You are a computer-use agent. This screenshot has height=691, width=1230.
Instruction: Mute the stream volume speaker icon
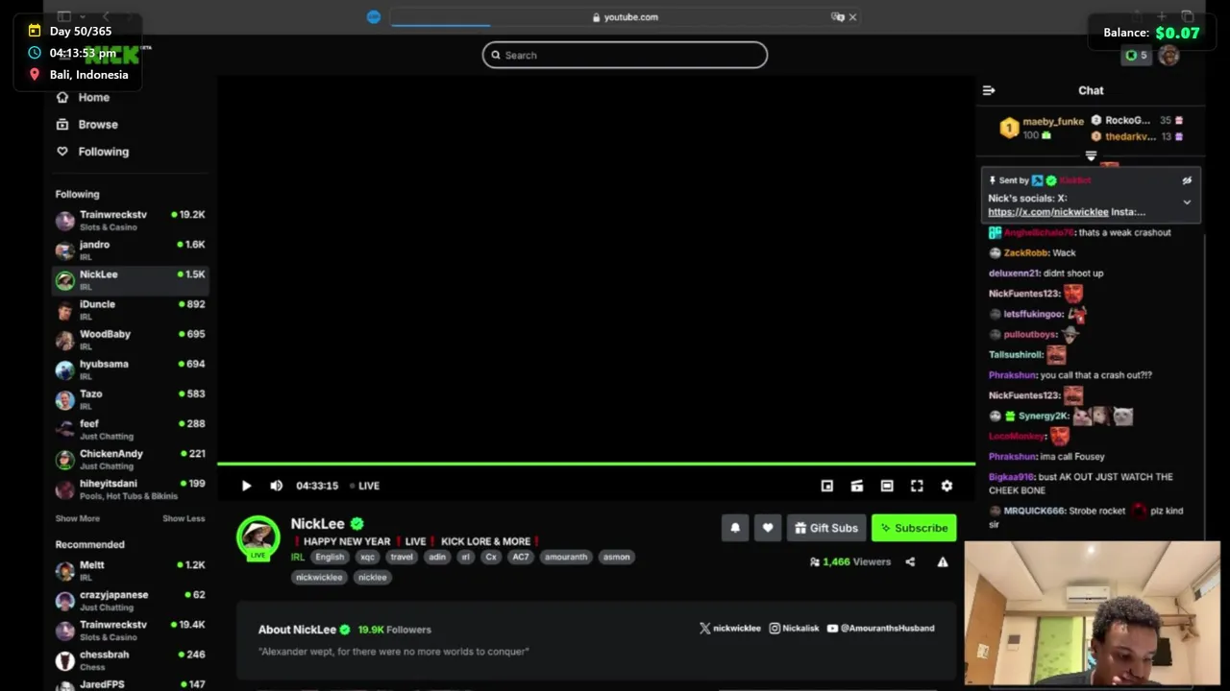point(277,486)
